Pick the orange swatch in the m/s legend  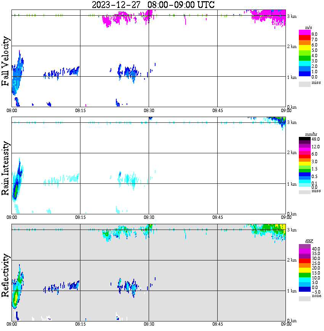(x=305, y=43)
